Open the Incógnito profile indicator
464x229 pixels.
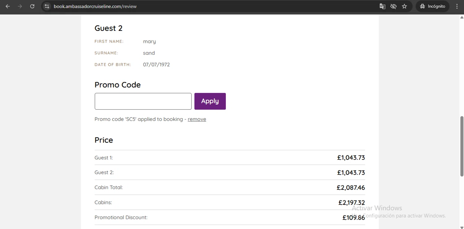click(432, 6)
